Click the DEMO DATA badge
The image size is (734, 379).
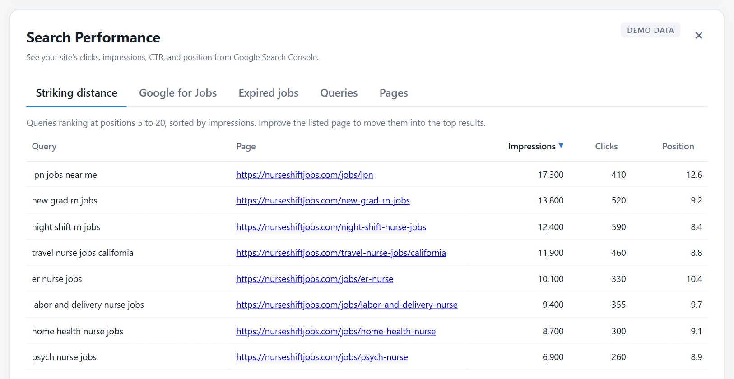point(650,30)
